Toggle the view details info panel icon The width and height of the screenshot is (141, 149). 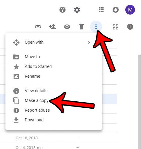point(130,27)
